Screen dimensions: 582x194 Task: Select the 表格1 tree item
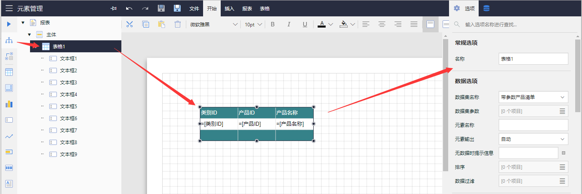tap(76, 46)
